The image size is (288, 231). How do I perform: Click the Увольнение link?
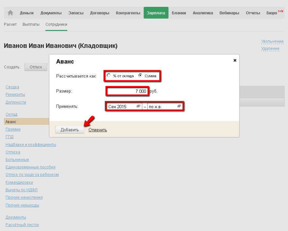272,41
